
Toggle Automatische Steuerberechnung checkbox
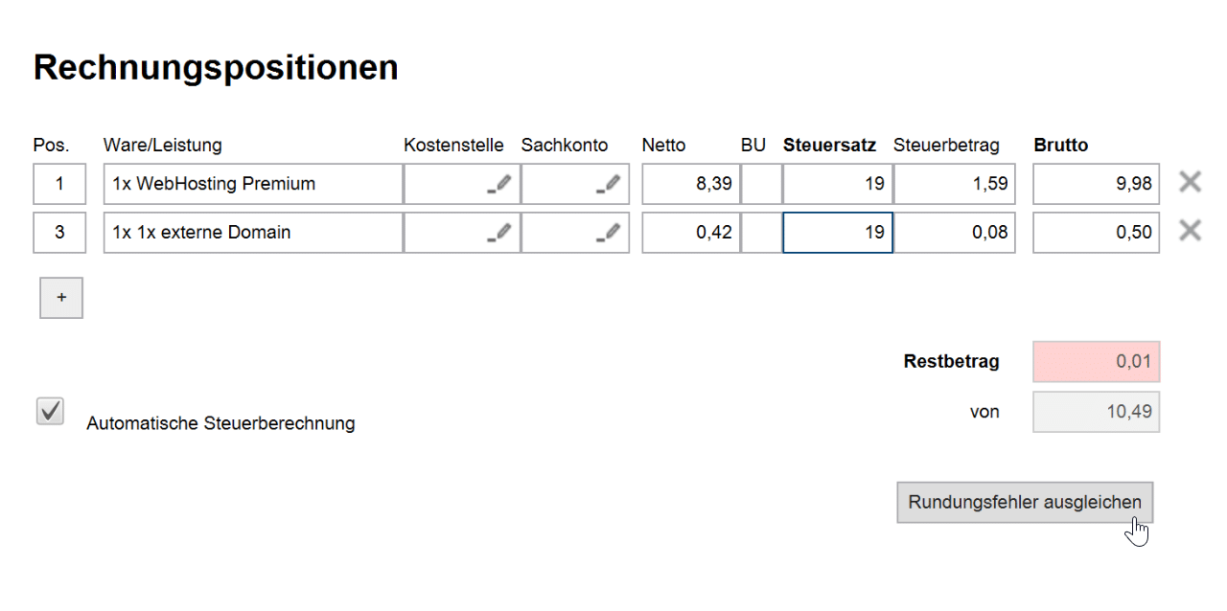click(x=50, y=412)
